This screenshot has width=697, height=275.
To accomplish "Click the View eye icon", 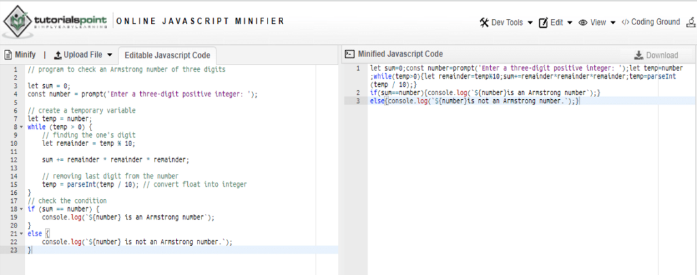I will click(583, 22).
